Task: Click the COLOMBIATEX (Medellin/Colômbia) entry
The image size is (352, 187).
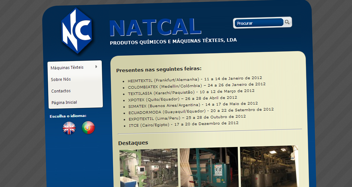Action: pyautogui.click(x=197, y=85)
